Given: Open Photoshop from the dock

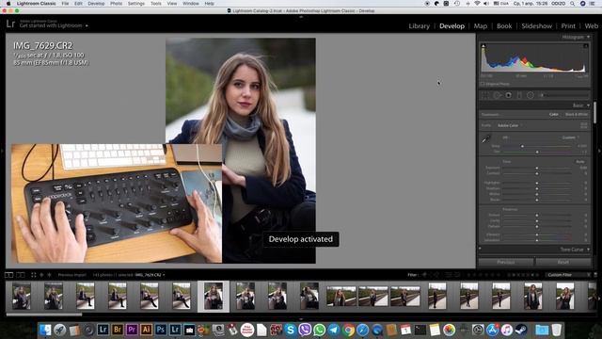Looking at the screenshot, I should click(161, 330).
